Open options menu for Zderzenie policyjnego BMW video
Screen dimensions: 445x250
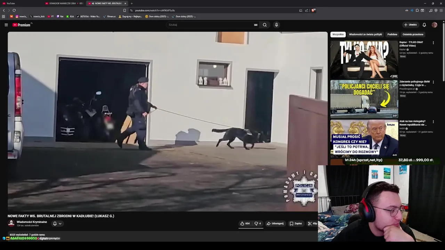click(x=433, y=82)
